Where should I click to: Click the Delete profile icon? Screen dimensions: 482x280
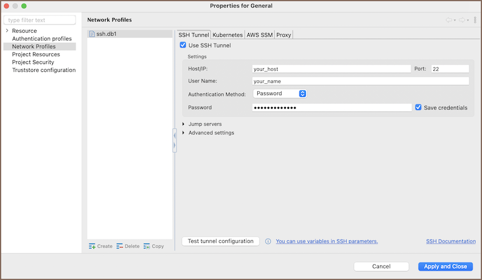coord(120,246)
